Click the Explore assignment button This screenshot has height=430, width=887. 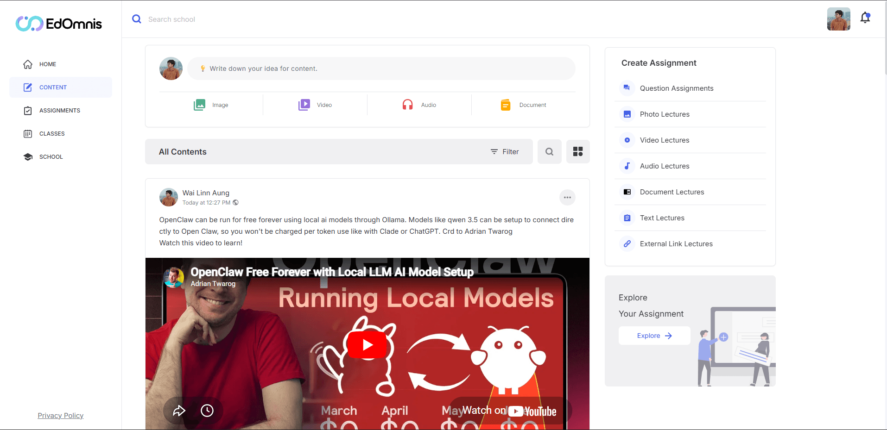654,336
